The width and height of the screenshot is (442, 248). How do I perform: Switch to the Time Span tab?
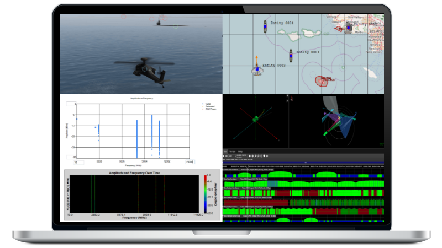[x=233, y=150]
